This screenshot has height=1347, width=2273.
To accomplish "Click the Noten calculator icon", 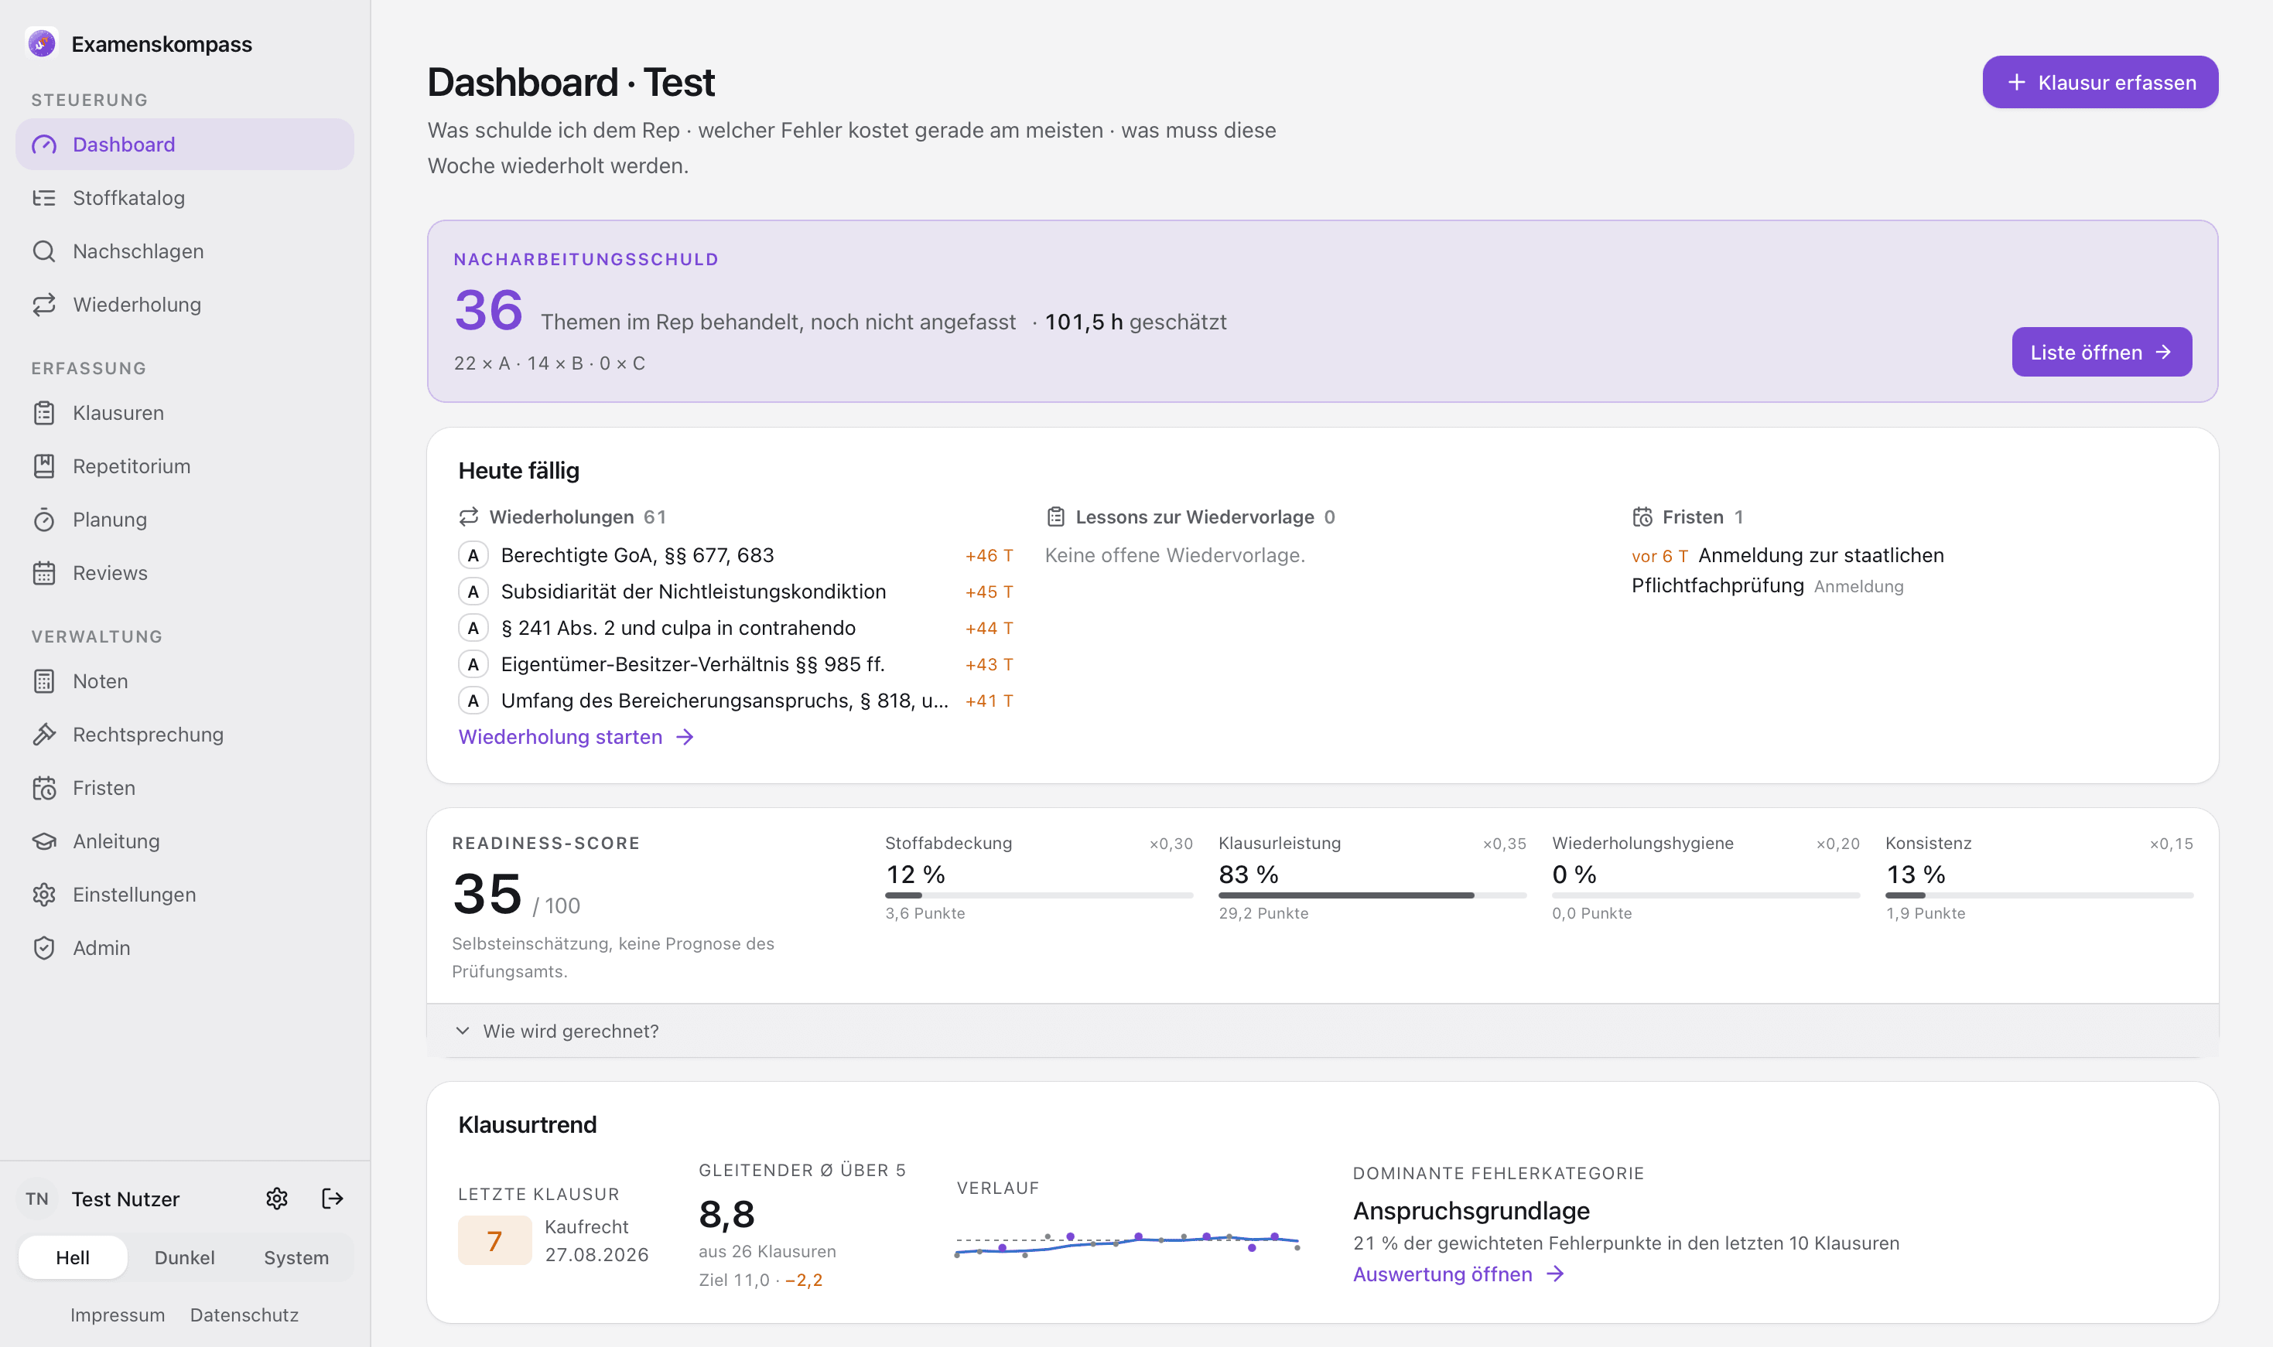I will tap(43, 682).
